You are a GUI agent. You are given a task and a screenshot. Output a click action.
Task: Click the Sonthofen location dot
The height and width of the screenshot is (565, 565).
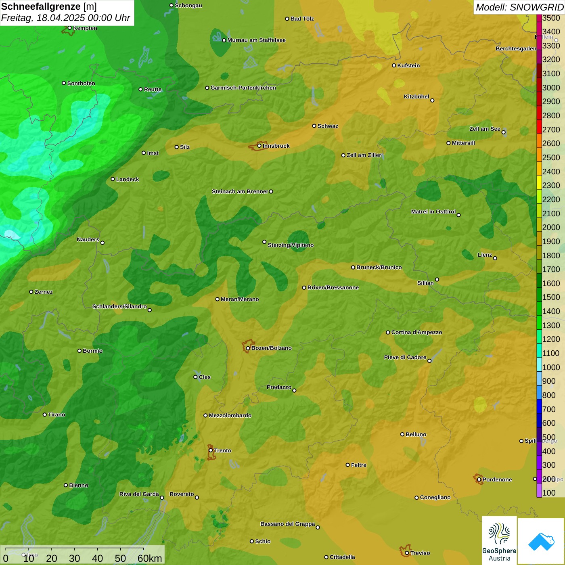64,83
